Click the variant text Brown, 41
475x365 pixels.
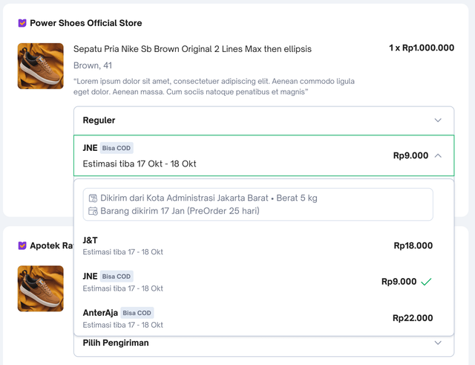[x=93, y=65]
